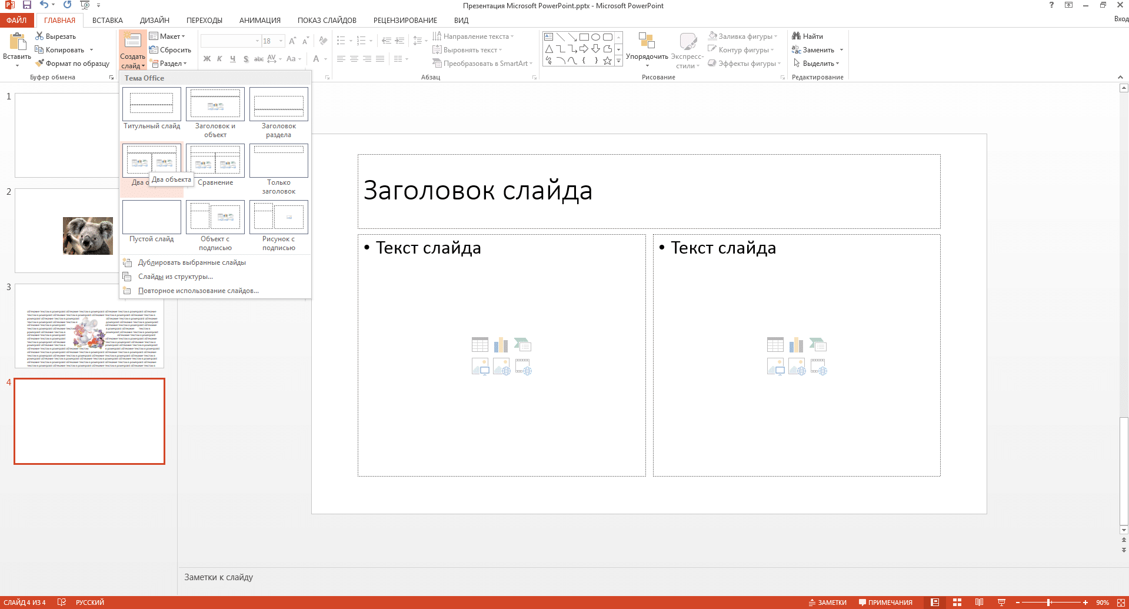Switch to ВСТАВКА tab
Viewport: 1129px width, 609px height.
pyautogui.click(x=108, y=20)
